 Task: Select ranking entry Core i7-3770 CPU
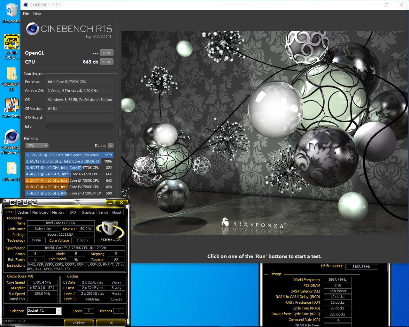pyautogui.click(x=69, y=174)
